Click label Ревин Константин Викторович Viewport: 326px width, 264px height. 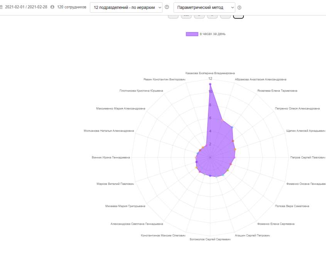click(164, 80)
